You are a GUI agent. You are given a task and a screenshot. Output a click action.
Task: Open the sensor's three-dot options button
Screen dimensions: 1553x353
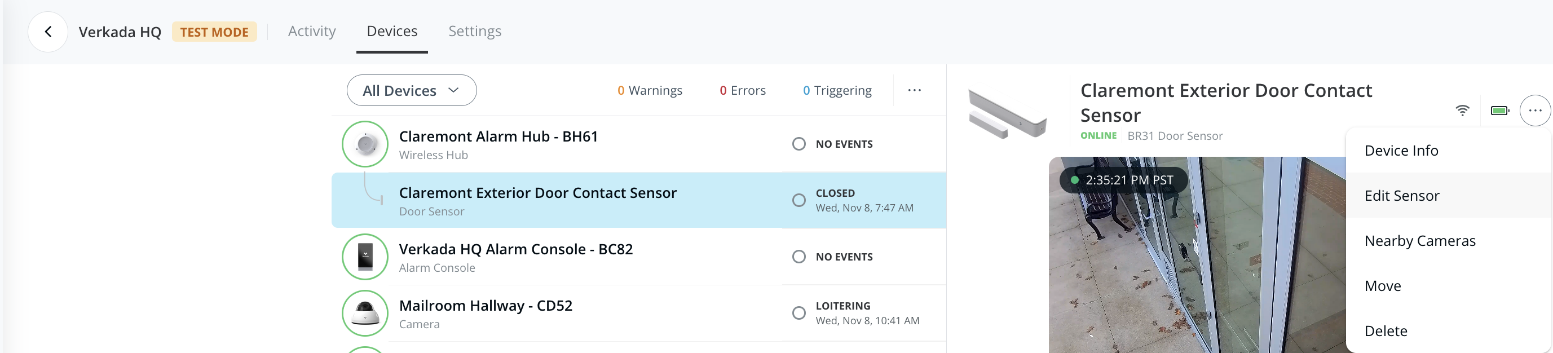1534,111
